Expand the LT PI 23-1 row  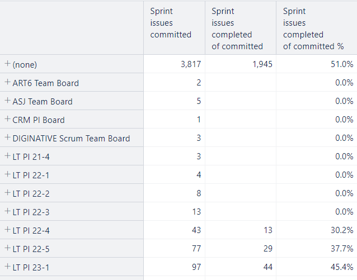(7, 267)
